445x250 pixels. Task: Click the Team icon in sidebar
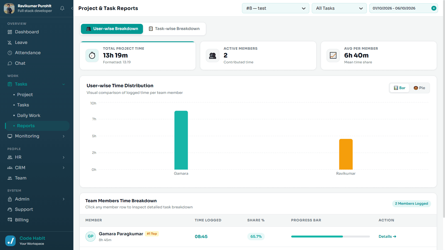tap(10, 178)
